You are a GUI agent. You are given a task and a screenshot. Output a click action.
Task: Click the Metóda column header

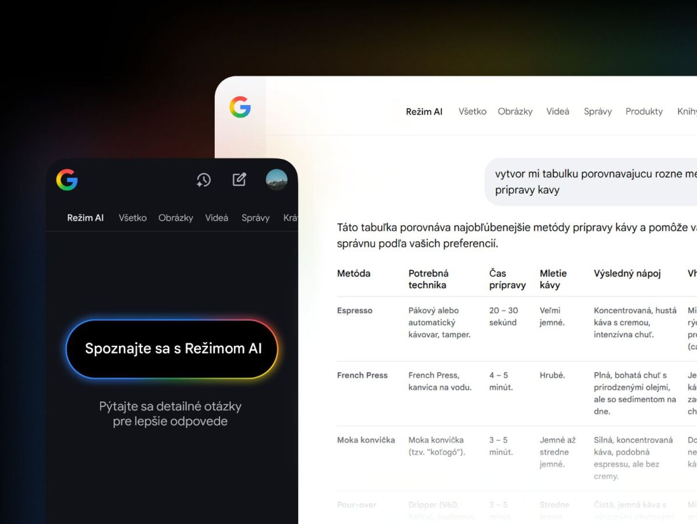coord(354,273)
